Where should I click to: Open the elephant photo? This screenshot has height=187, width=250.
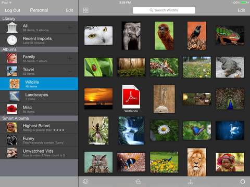click(x=131, y=36)
